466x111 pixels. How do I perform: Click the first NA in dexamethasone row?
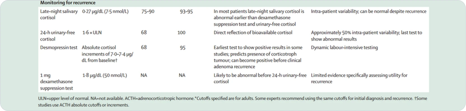point(144,75)
